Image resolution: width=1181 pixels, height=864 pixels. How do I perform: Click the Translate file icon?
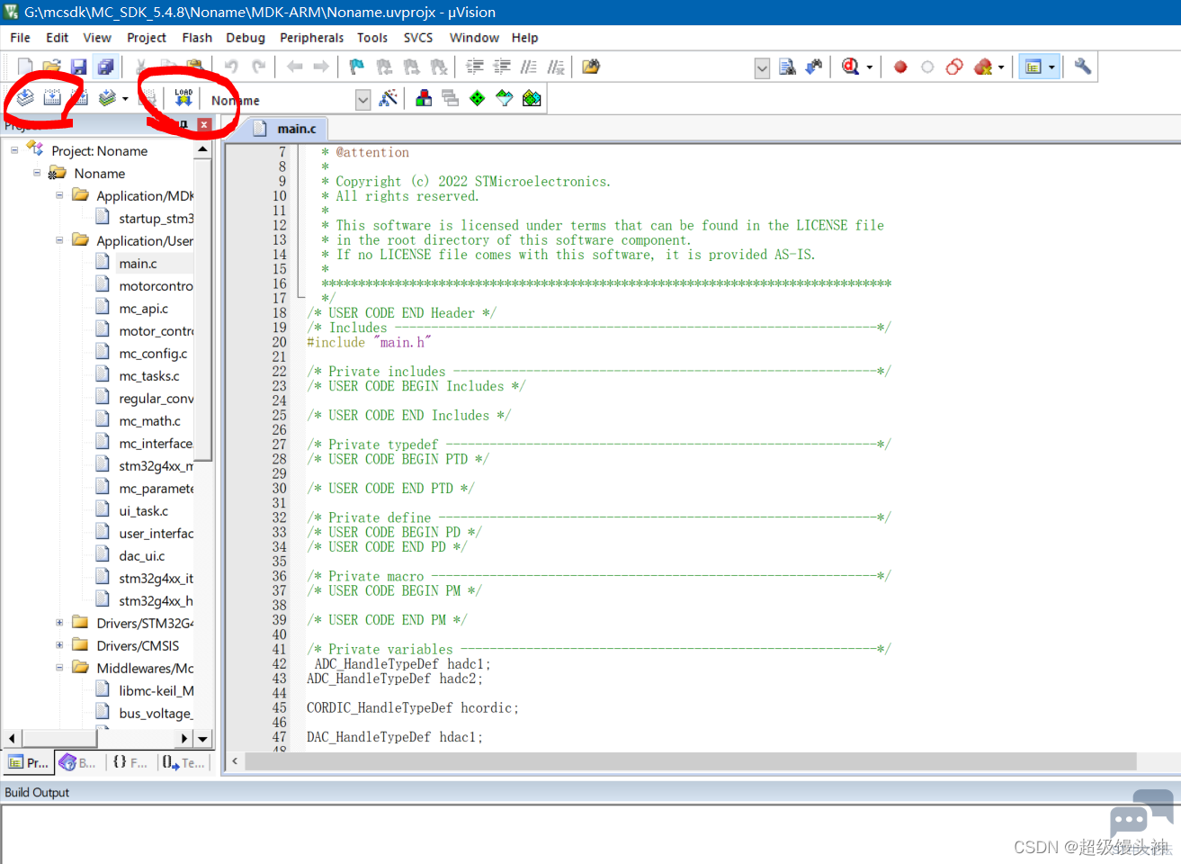[x=25, y=98]
